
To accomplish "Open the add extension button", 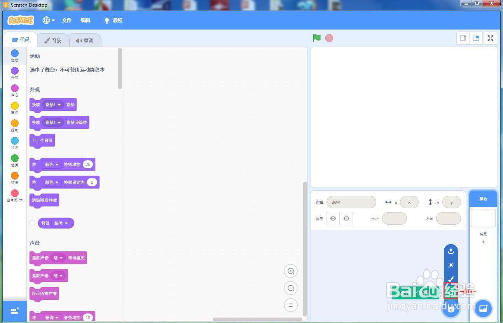I will tap(15, 311).
